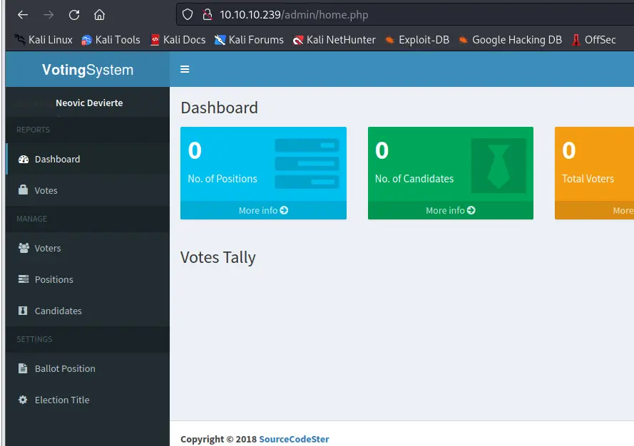The image size is (634, 446).
Task: Click the Positions list icon
Action: tap(24, 279)
